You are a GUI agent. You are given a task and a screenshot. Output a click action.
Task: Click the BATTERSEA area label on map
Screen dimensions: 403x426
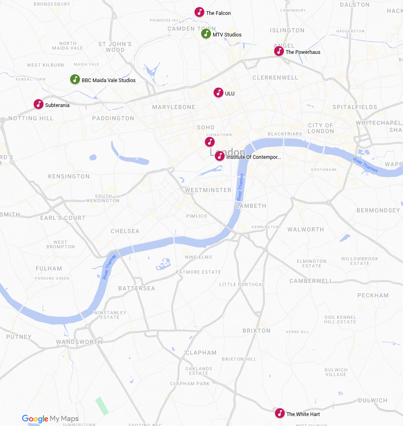click(x=136, y=289)
